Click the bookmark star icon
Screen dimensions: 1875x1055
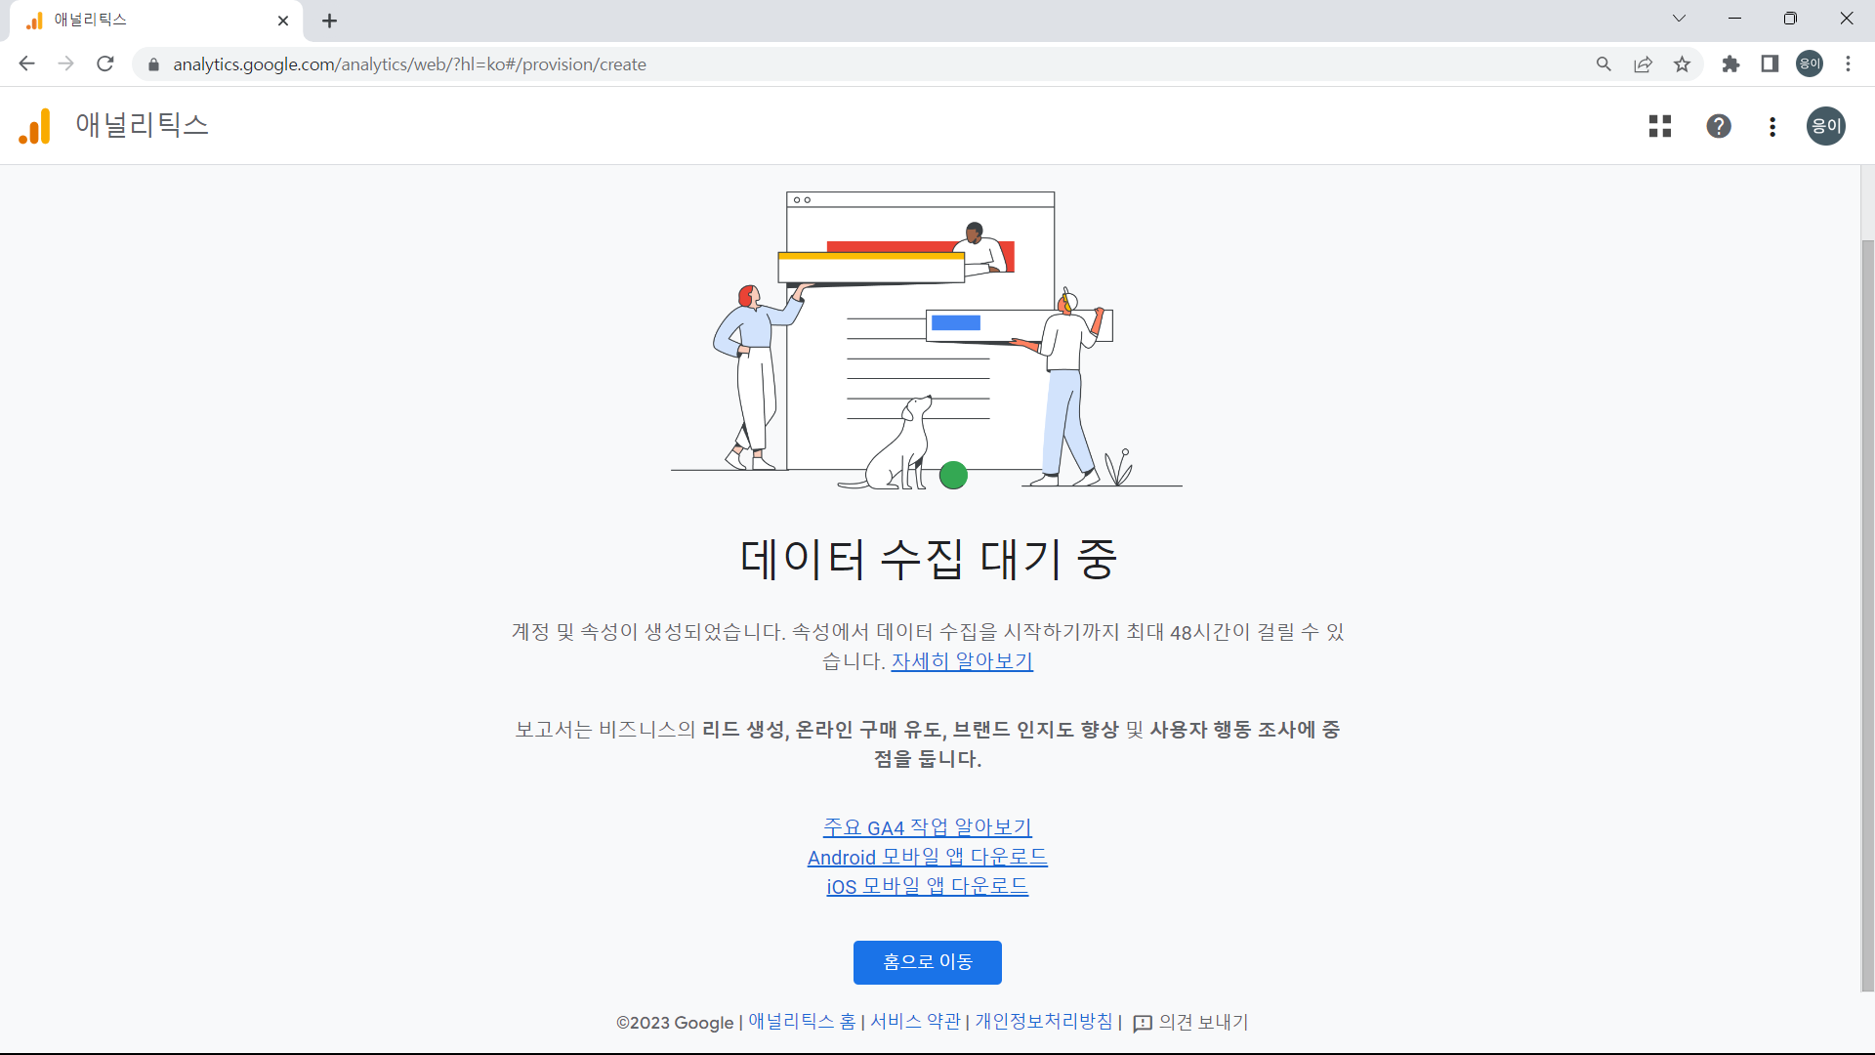coord(1682,63)
